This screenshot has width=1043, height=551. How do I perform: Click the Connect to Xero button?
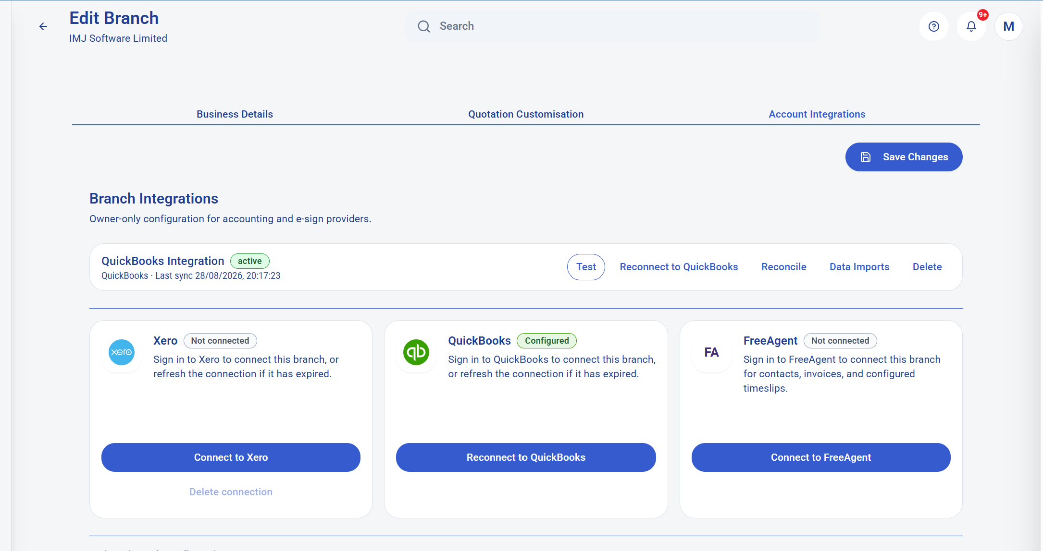coord(231,457)
